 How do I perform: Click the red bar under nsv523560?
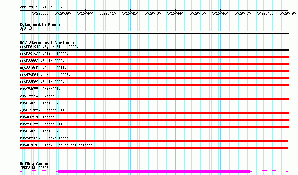154,85
